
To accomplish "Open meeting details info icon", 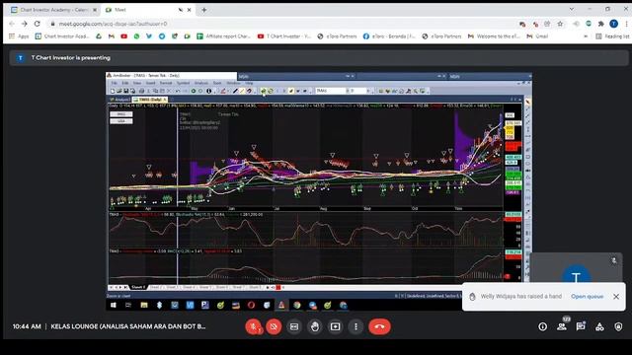I will (542, 326).
